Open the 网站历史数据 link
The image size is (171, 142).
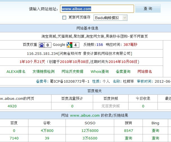pyautogui.click(x=73, y=71)
